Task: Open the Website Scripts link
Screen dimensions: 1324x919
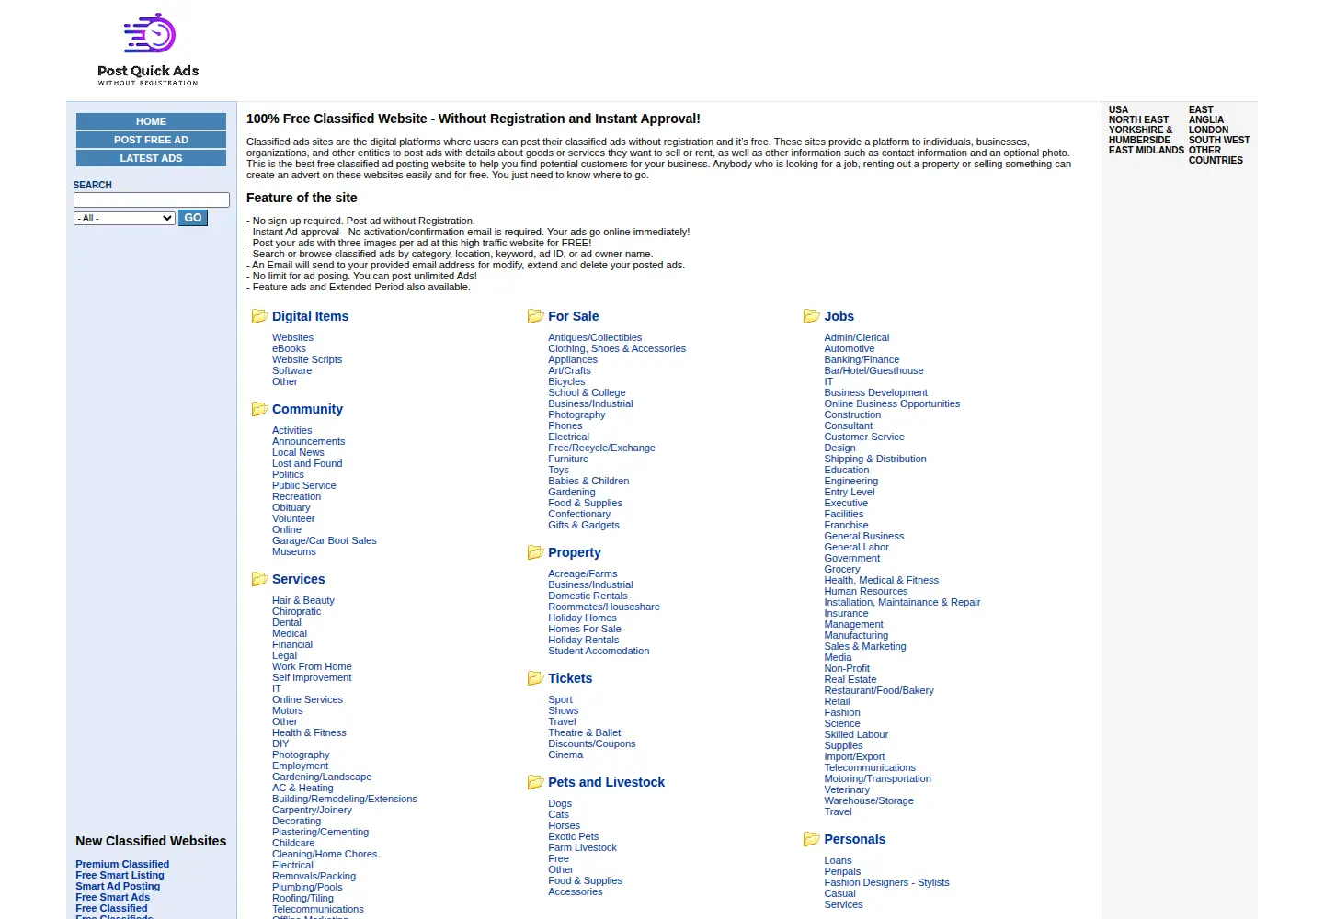Action: [x=307, y=359]
